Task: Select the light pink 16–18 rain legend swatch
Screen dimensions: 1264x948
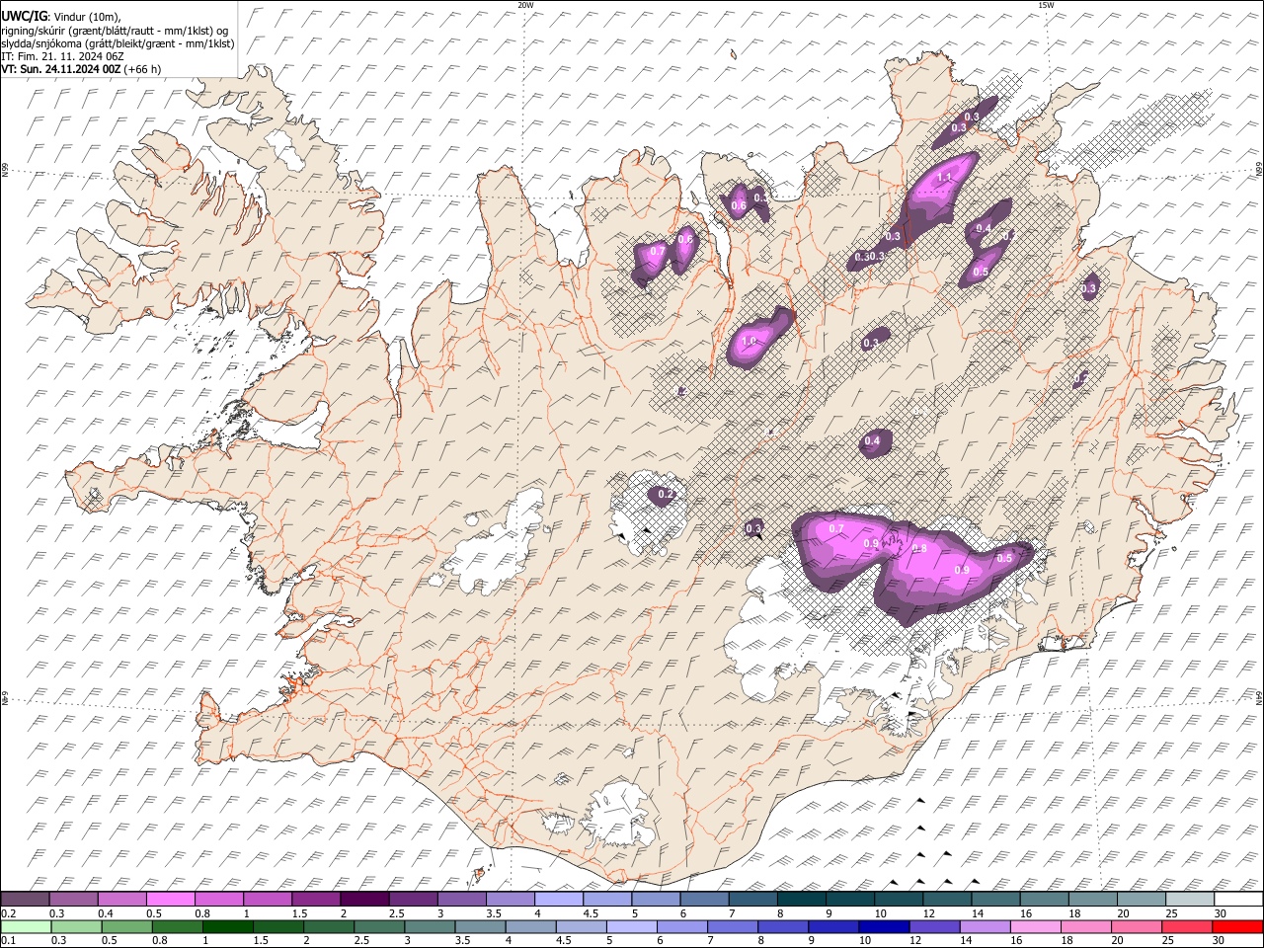Action: pyautogui.click(x=1036, y=926)
